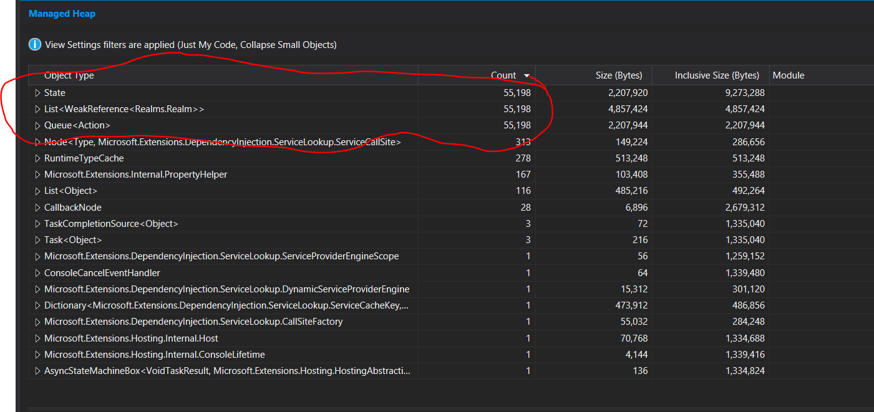Expand the RuntimeTypeCache row
The width and height of the screenshot is (874, 412).
37,158
